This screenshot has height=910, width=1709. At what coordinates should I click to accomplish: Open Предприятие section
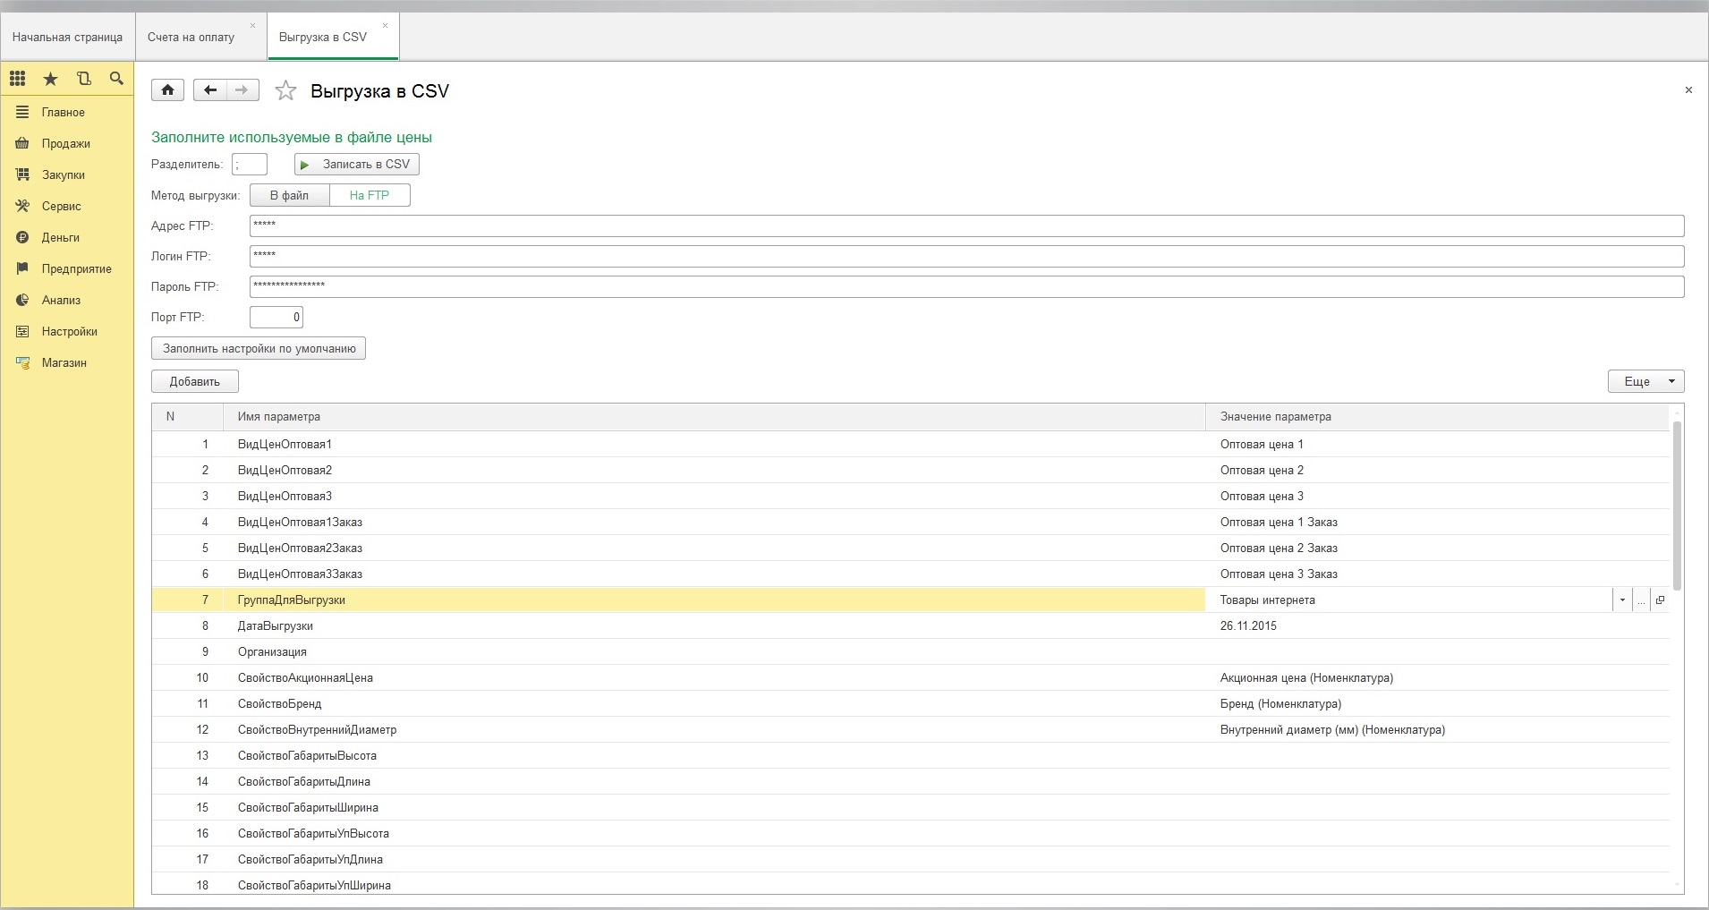coord(67,268)
